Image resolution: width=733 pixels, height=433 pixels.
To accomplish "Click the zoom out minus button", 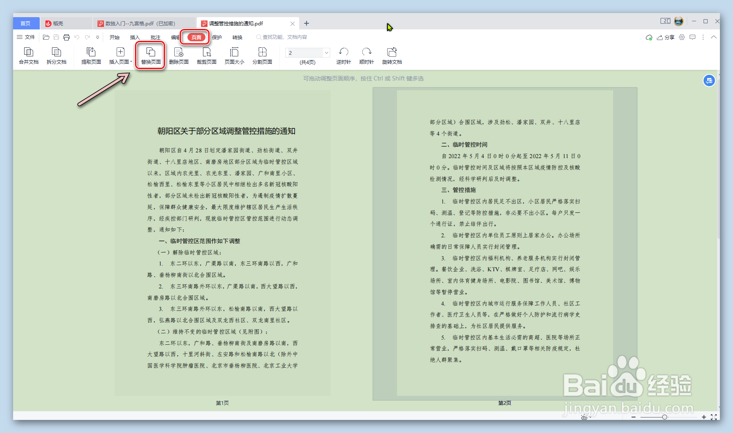I will (x=634, y=417).
